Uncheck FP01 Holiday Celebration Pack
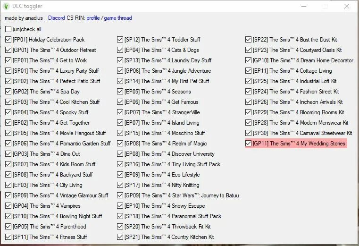This screenshot has height=246, width=359. click(8, 40)
